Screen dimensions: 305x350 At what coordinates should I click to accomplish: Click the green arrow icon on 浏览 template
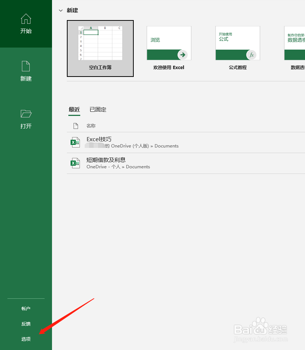tap(183, 55)
